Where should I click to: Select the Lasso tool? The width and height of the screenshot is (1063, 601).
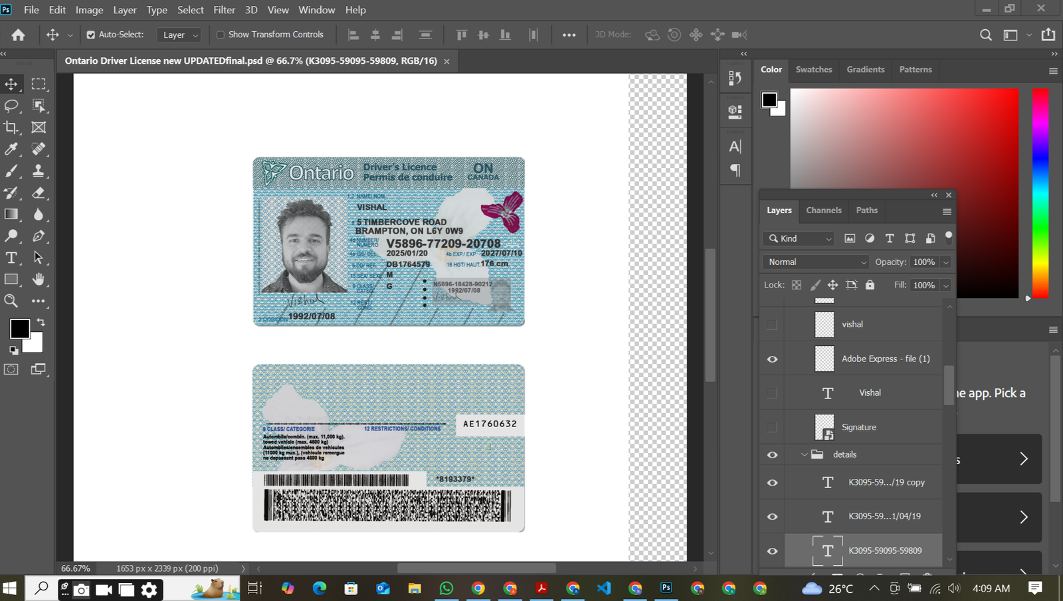11,106
